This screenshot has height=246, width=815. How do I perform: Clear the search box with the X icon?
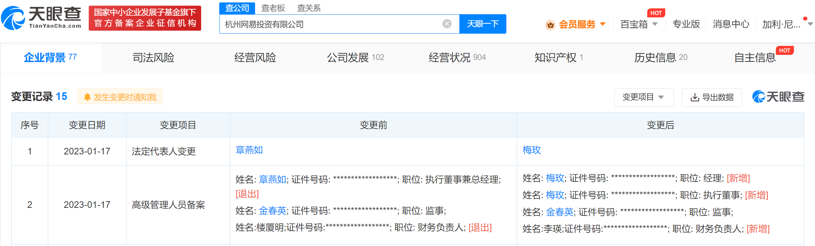(x=447, y=24)
